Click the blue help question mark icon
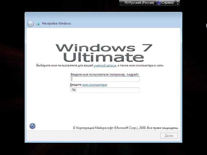This screenshot has width=207, height=155. coord(159,3)
